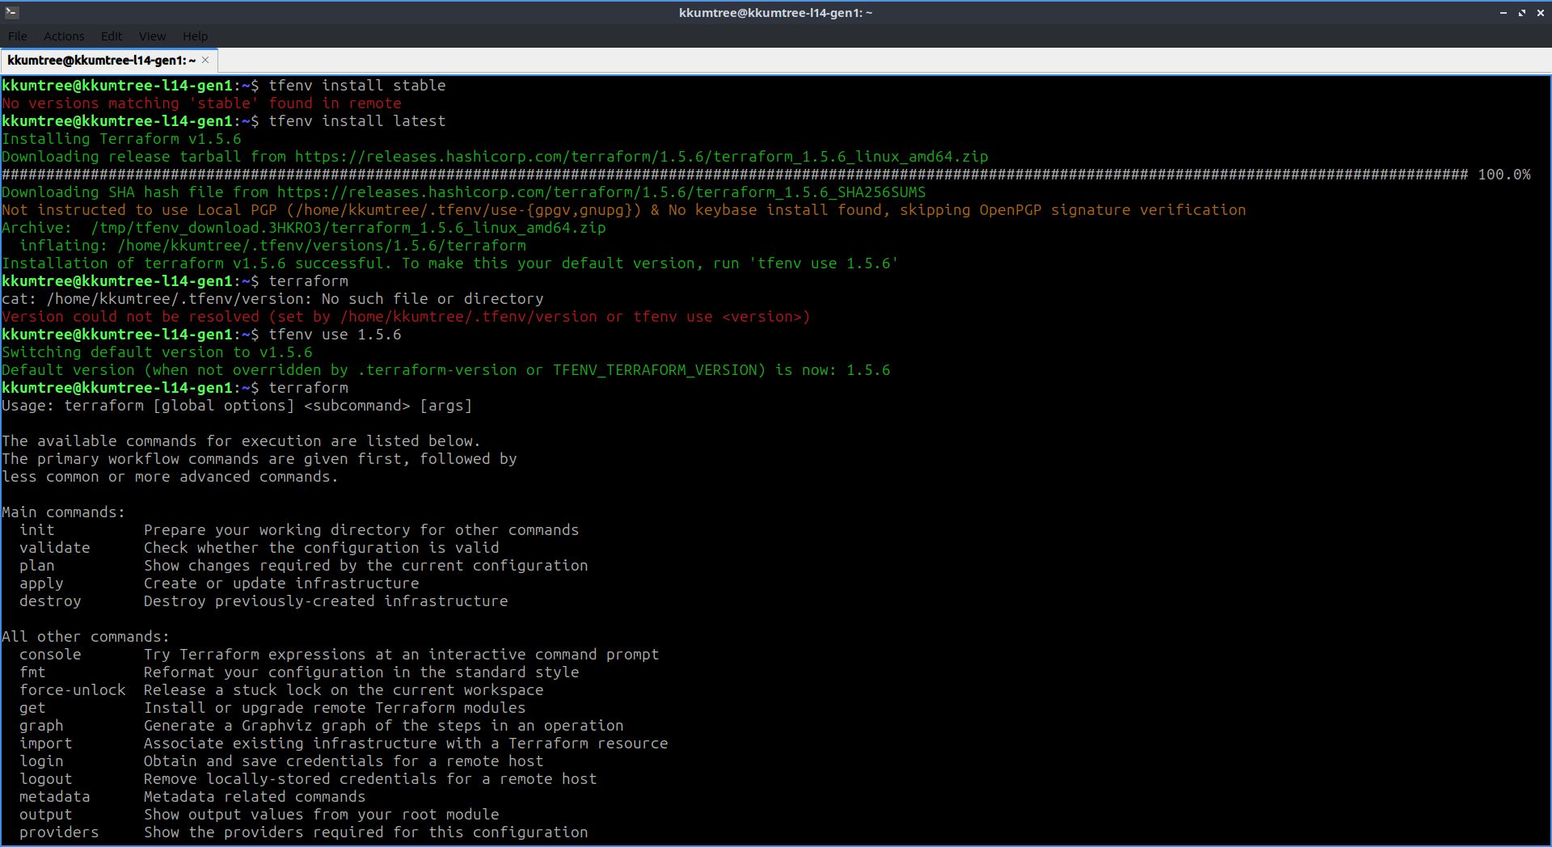Close the terminal tab with the x
Viewport: 1552px width, 847px height.
click(205, 61)
